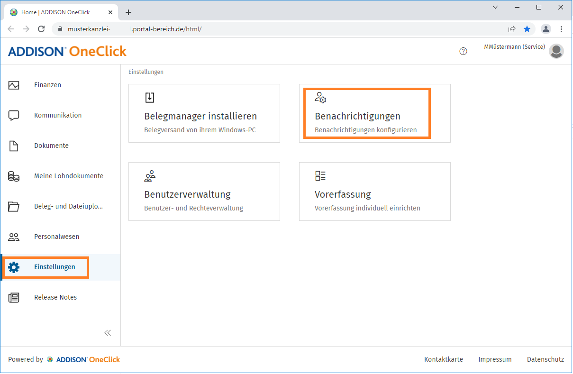Open the Finanzen chart icon

[14, 85]
